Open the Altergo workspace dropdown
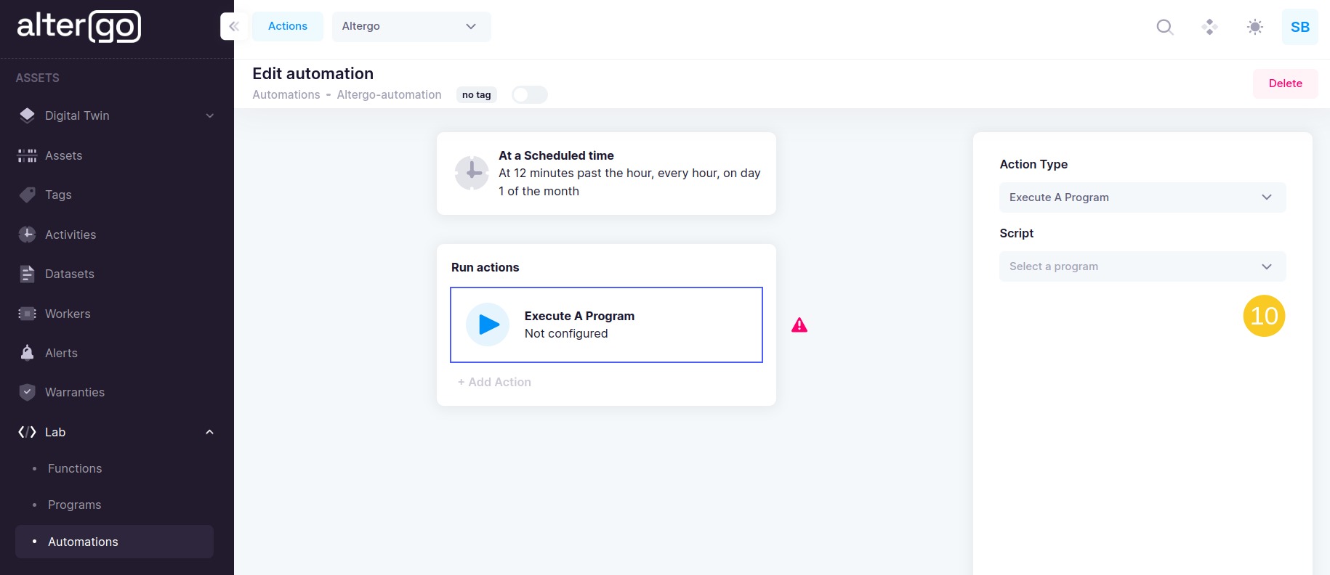The width and height of the screenshot is (1330, 575). tap(411, 27)
